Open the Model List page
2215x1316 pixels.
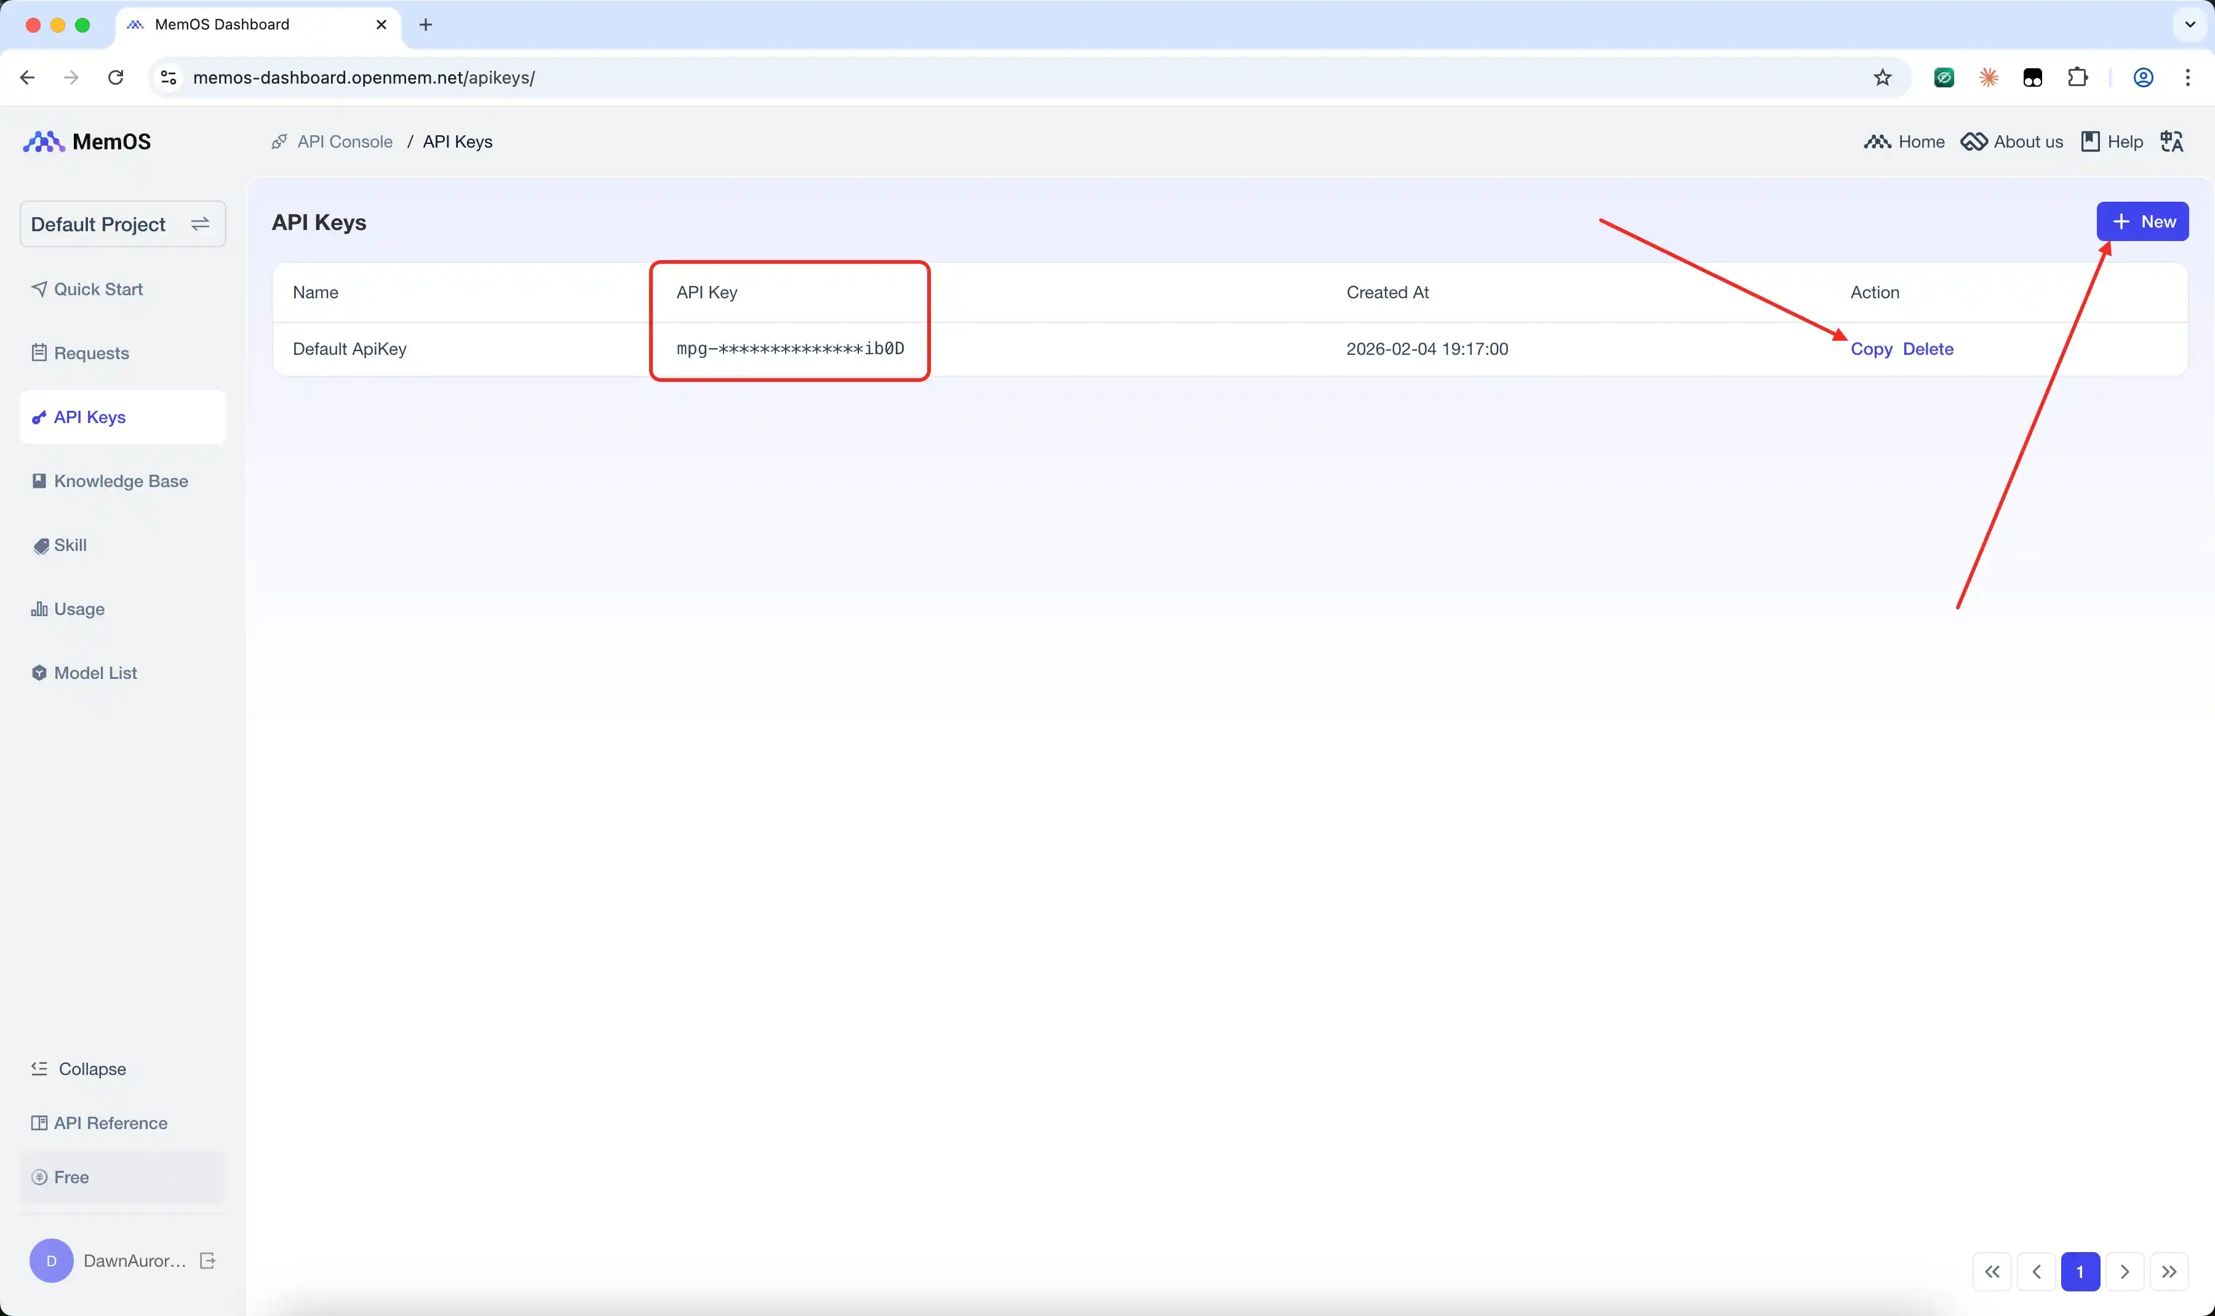tap(95, 673)
